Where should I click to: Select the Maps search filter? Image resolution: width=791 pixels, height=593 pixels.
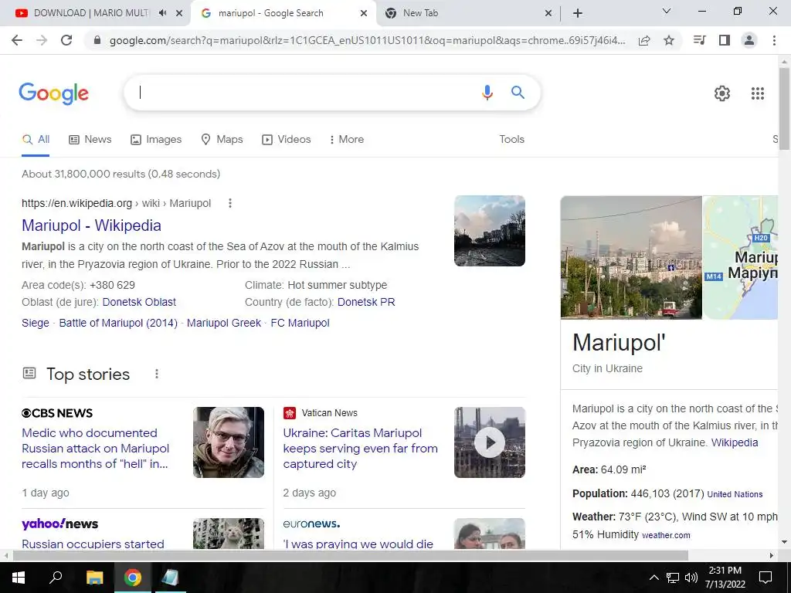222,140
